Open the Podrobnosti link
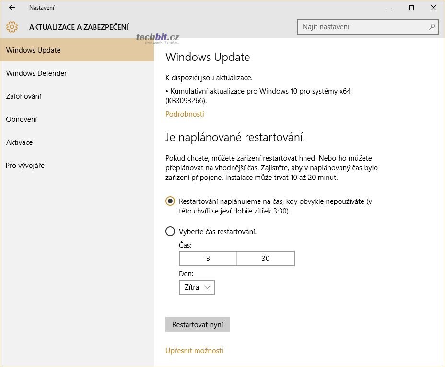This screenshot has width=445, height=367. tap(185, 114)
